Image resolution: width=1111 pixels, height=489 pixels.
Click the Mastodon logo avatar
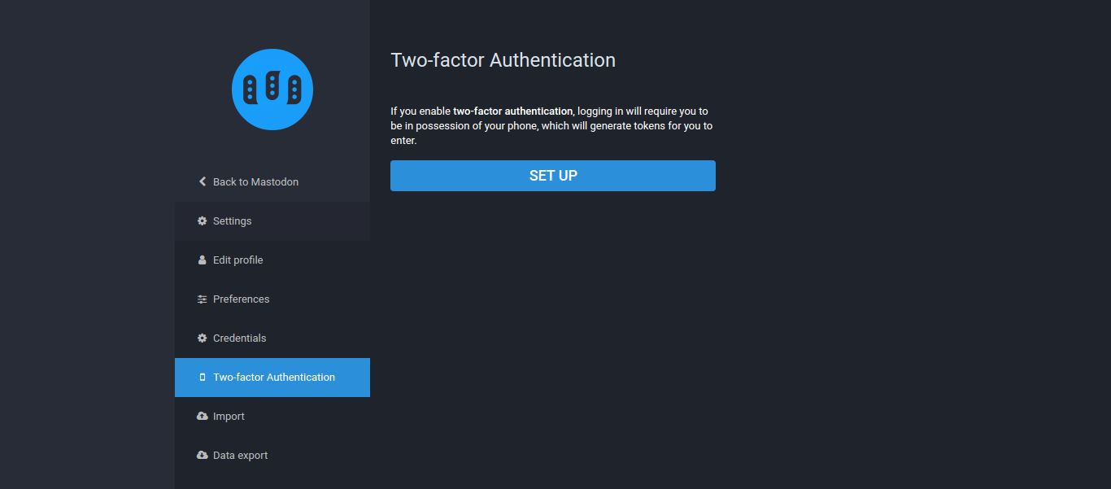[x=272, y=90]
